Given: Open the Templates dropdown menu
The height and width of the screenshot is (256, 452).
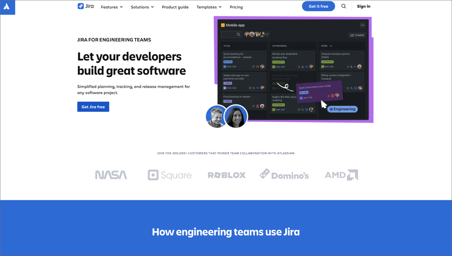Looking at the screenshot, I should coord(209,7).
